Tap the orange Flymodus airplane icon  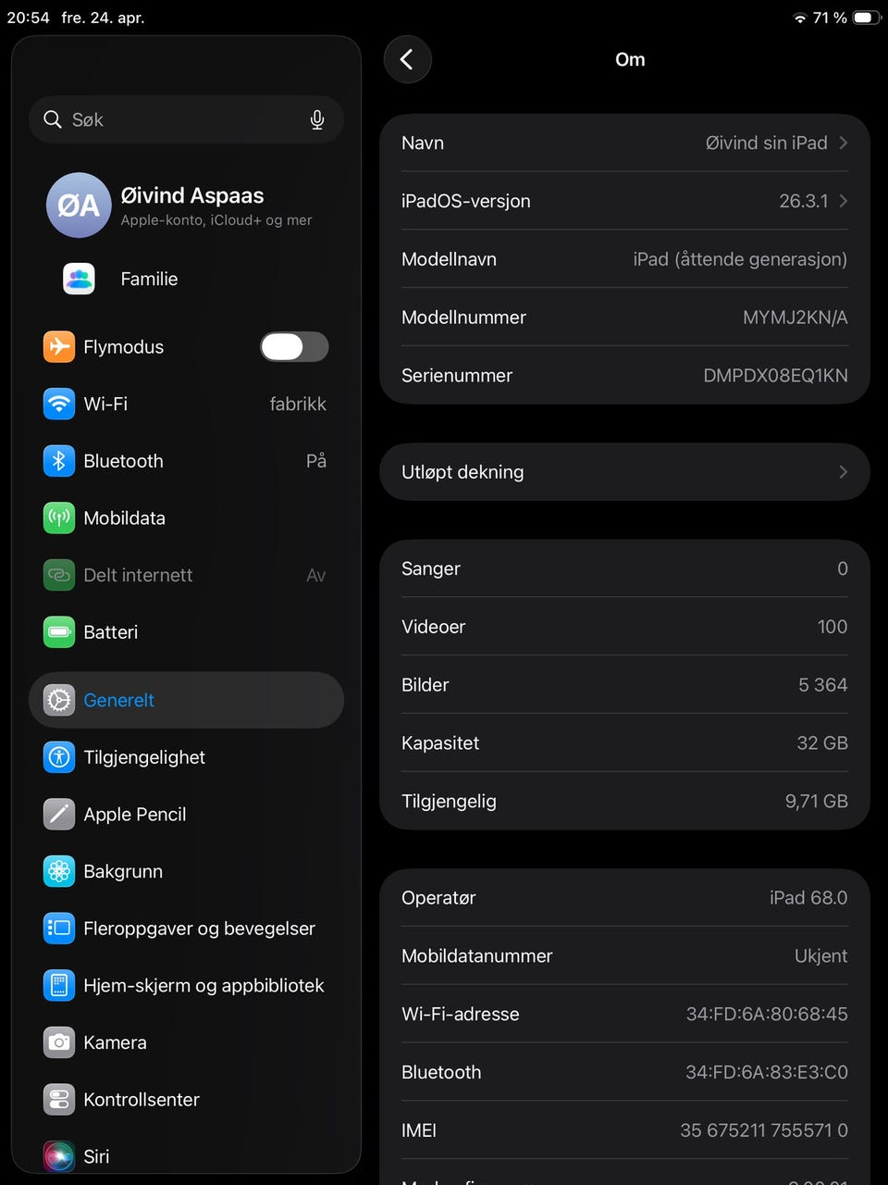(59, 346)
